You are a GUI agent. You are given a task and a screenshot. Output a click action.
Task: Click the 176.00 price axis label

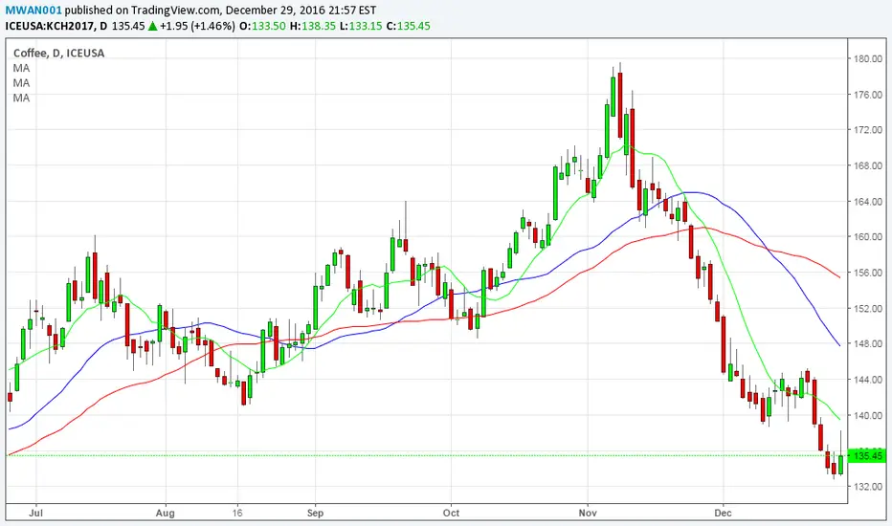[x=868, y=95]
